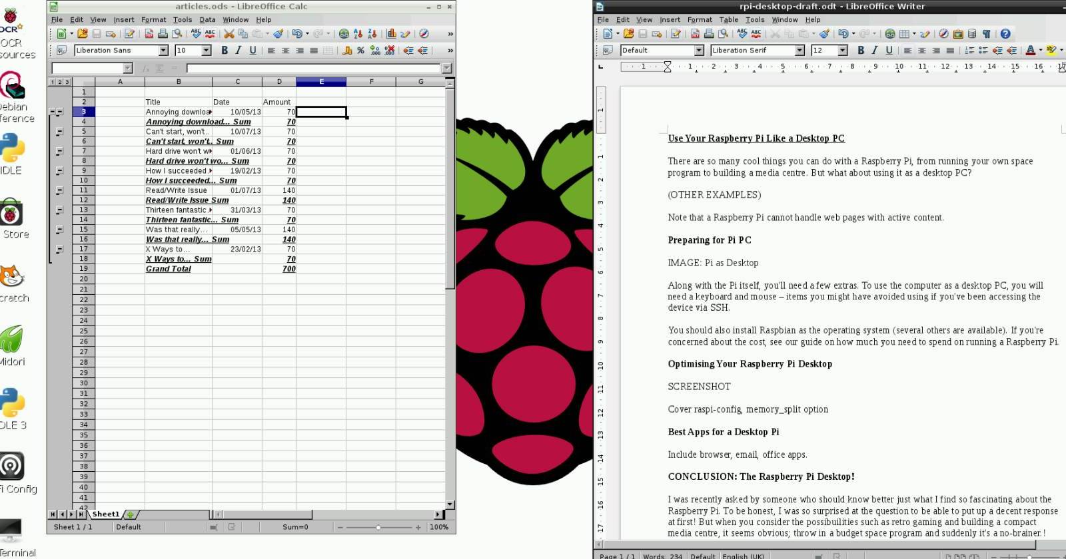
Task: Click the Cut scissors icon in Calc
Action: click(229, 33)
